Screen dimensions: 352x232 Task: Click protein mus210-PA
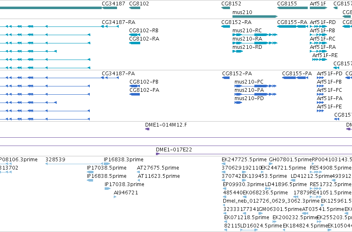pyautogui.click(x=249, y=90)
